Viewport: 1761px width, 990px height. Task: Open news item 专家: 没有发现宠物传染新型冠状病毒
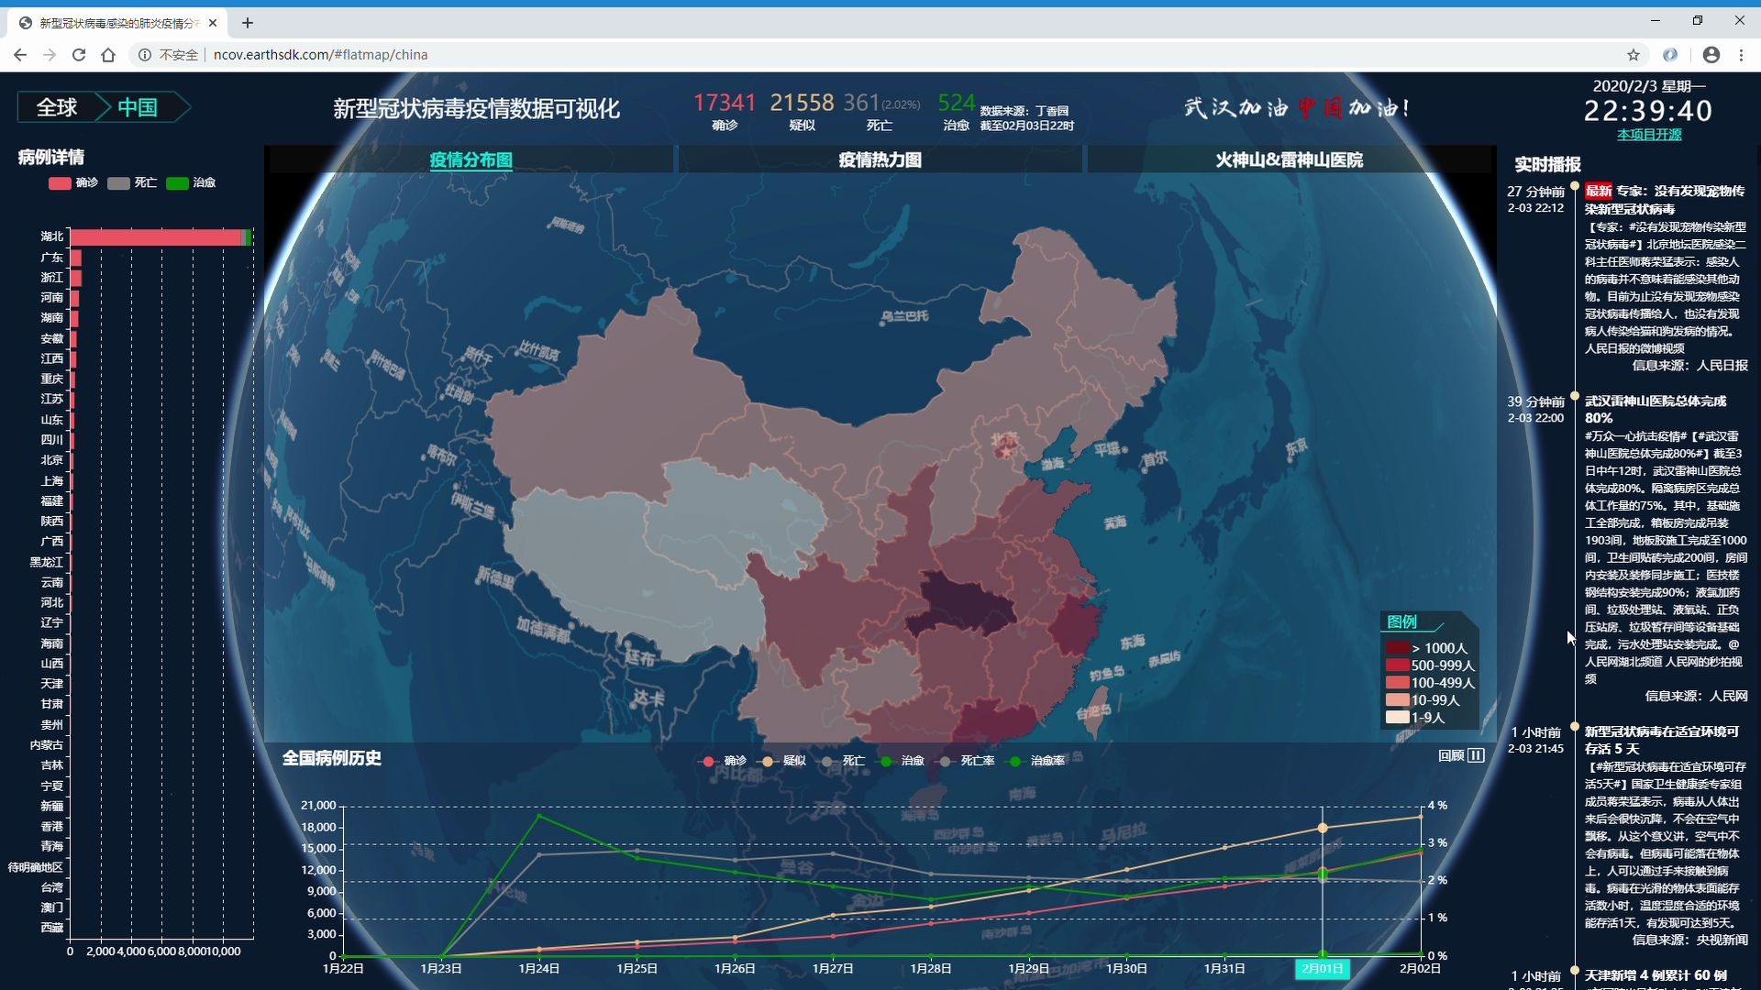[1666, 200]
